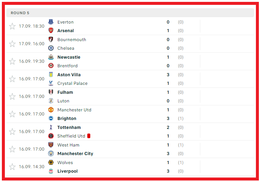
Task: Click the Liverpool club crest
Action: click(x=51, y=171)
